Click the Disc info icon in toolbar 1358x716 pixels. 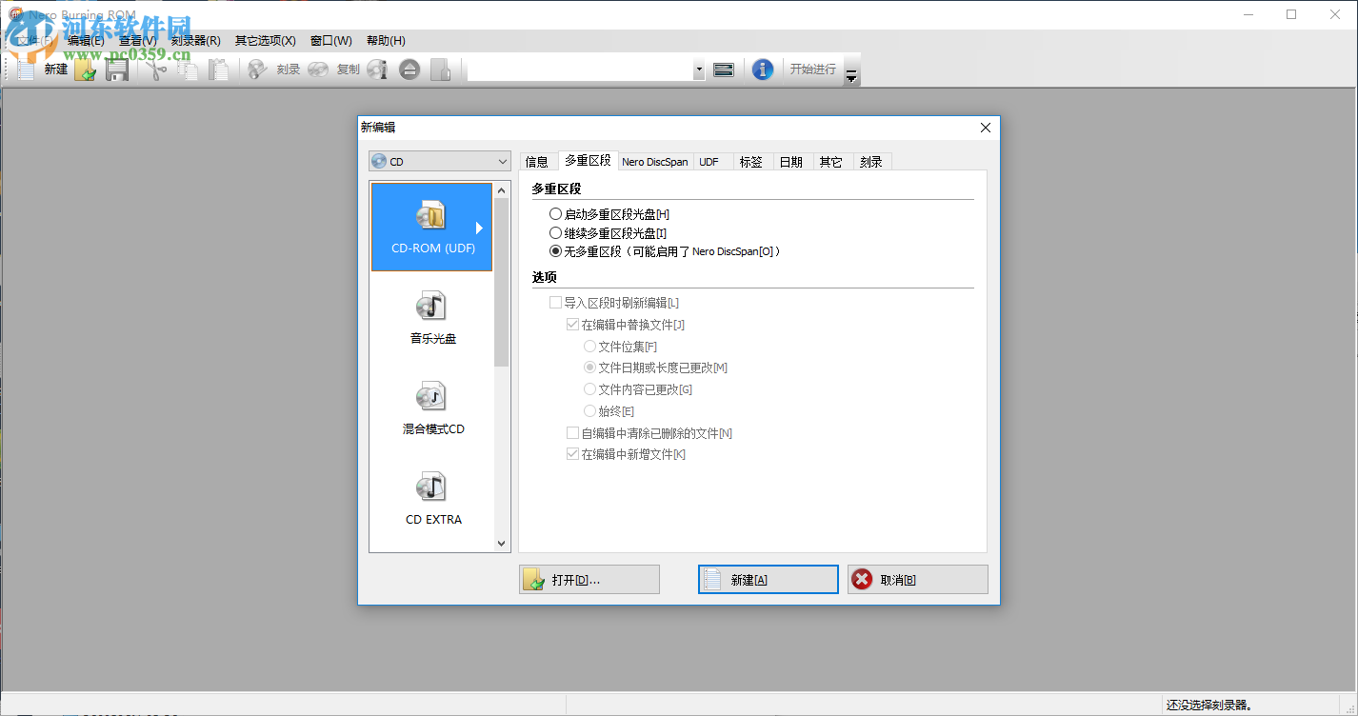click(x=378, y=70)
